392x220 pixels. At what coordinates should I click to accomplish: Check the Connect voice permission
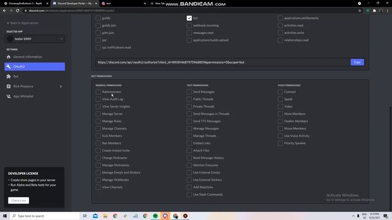pyautogui.click(x=280, y=92)
